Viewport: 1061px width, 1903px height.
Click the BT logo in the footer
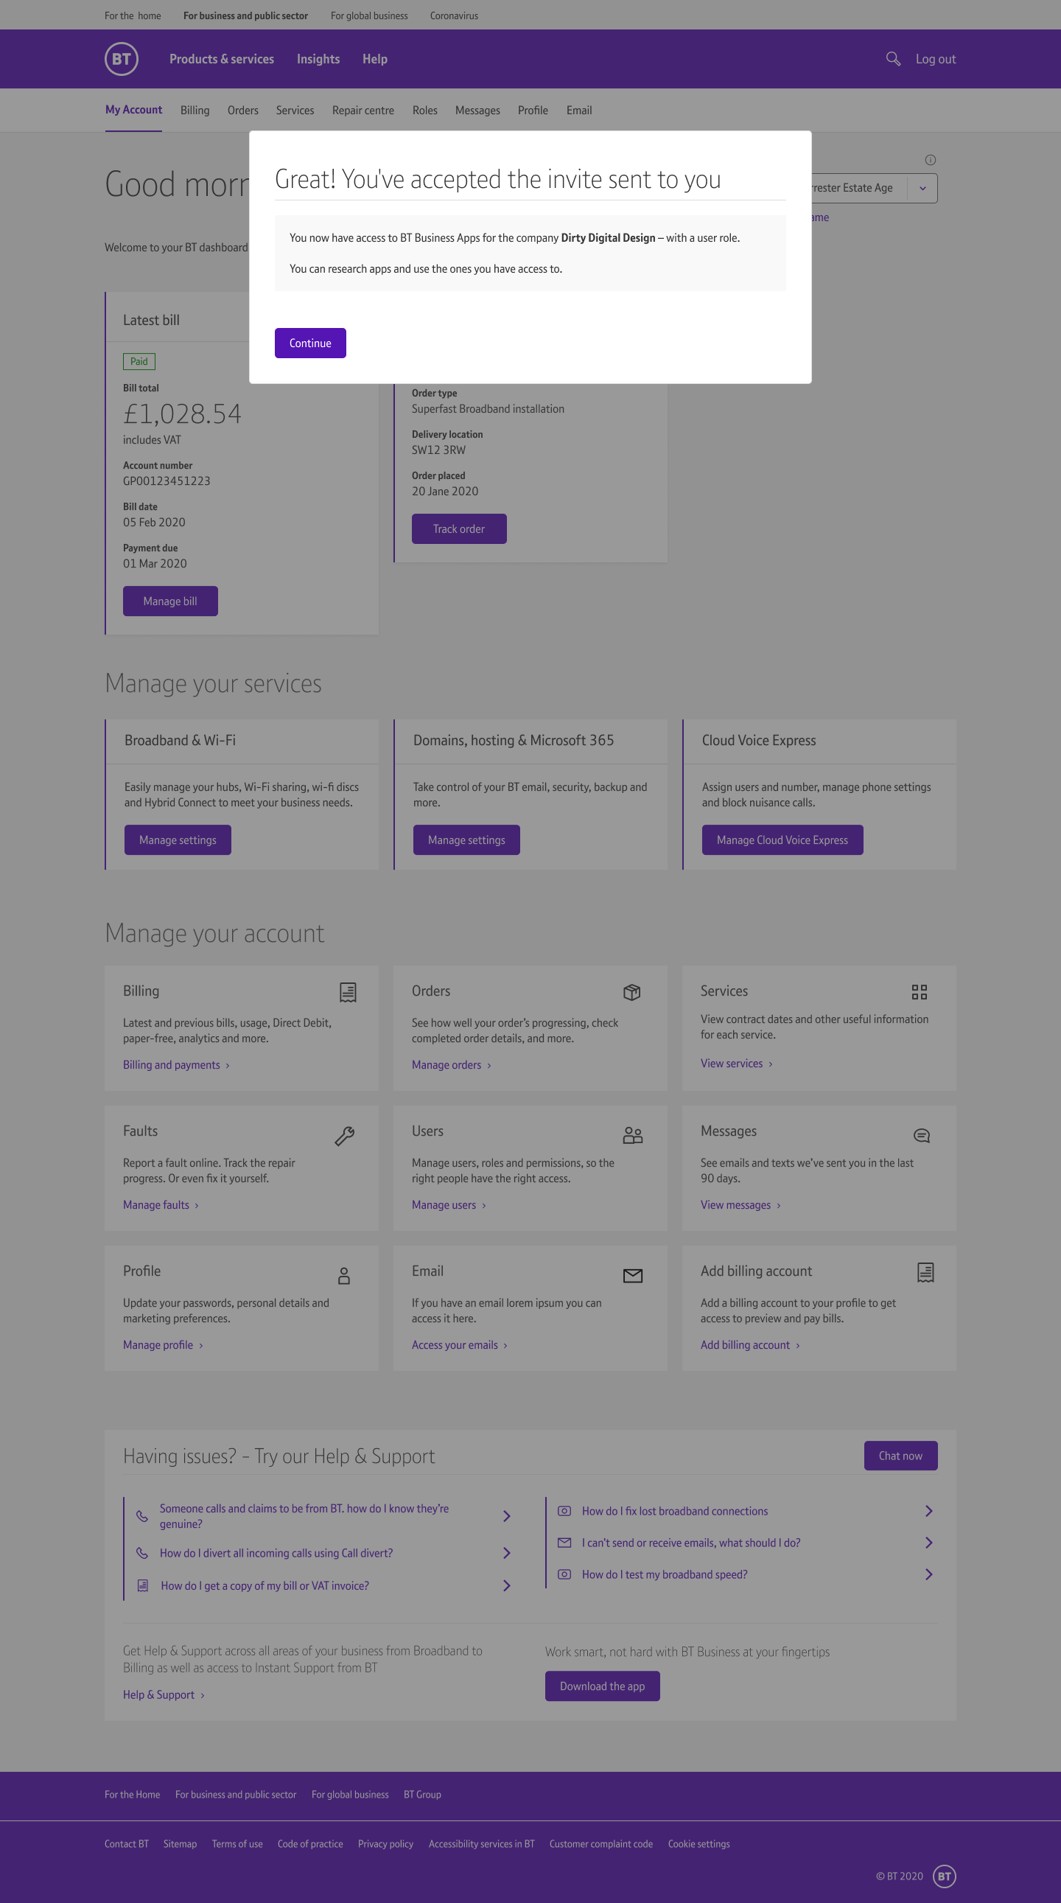pos(945,1876)
